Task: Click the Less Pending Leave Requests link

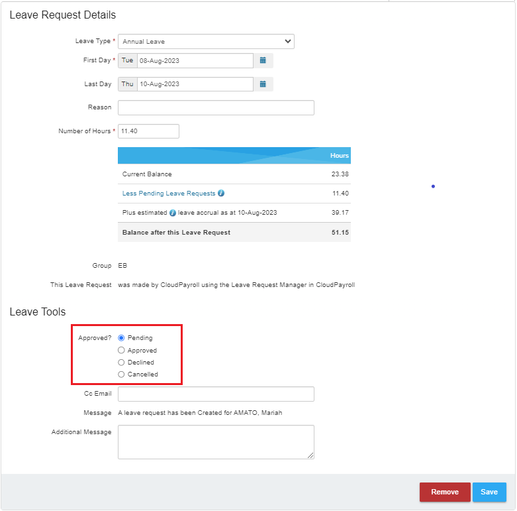Action: point(169,194)
